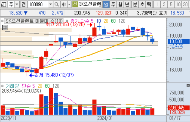Close the volume panel with X icon
Screen dimensions: 190x122
(188, 85)
